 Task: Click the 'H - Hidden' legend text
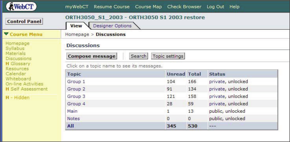(x=18, y=98)
